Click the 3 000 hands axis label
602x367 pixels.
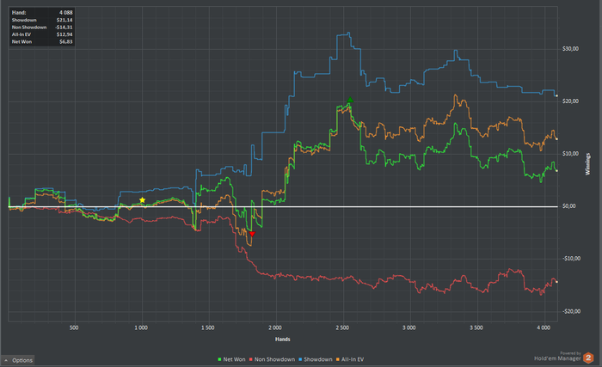pyautogui.click(x=408, y=327)
